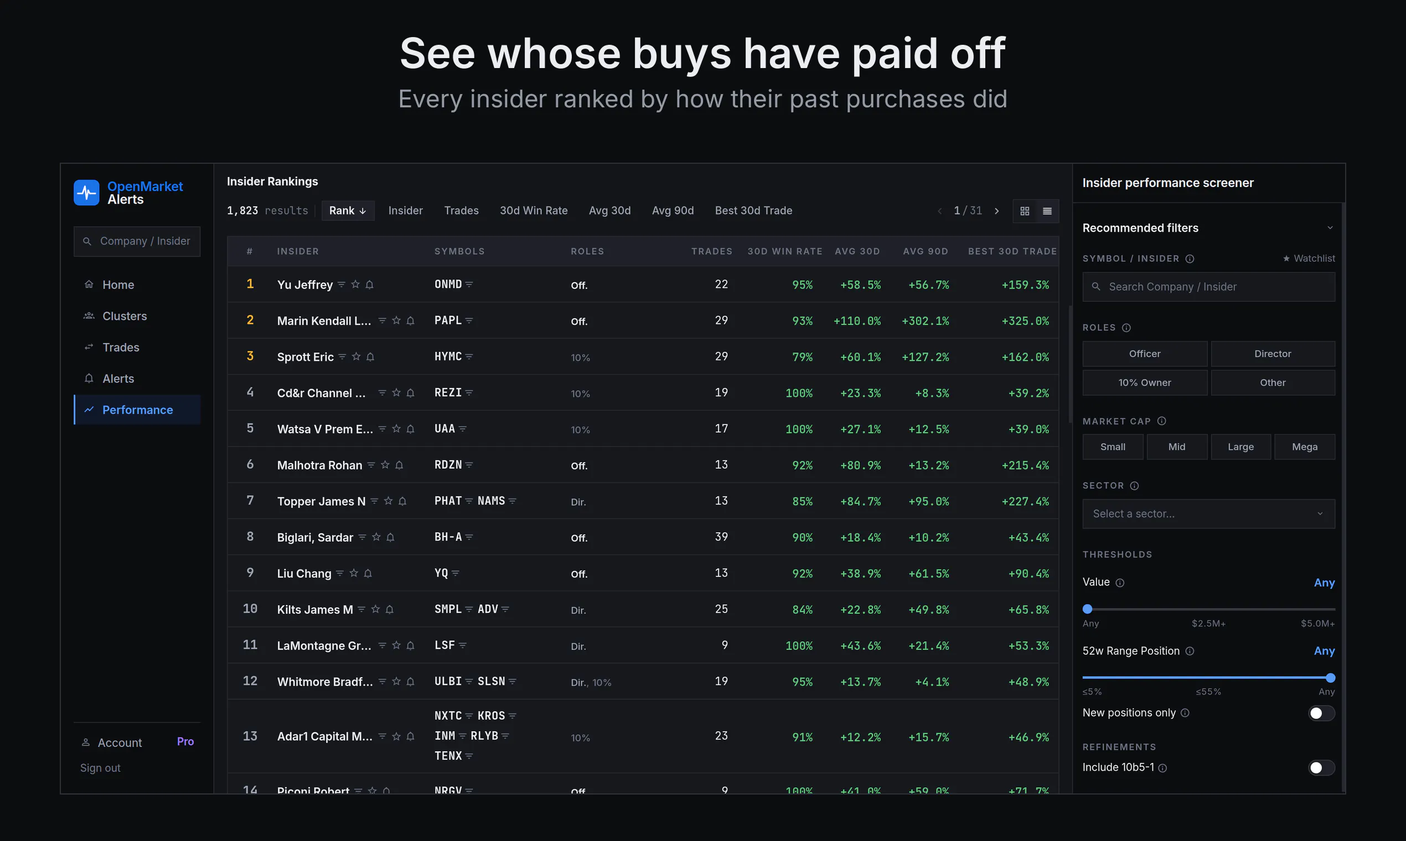Toggle the 10% Owner role filter
This screenshot has width=1406, height=841.
tap(1145, 382)
